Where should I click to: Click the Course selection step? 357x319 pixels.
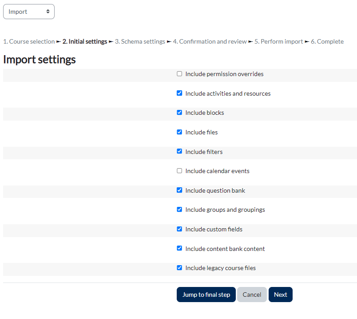click(x=29, y=41)
